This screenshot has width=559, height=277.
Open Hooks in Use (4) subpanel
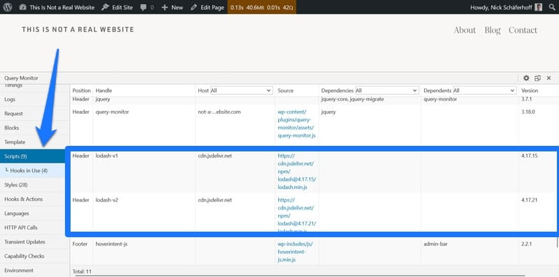(32, 170)
